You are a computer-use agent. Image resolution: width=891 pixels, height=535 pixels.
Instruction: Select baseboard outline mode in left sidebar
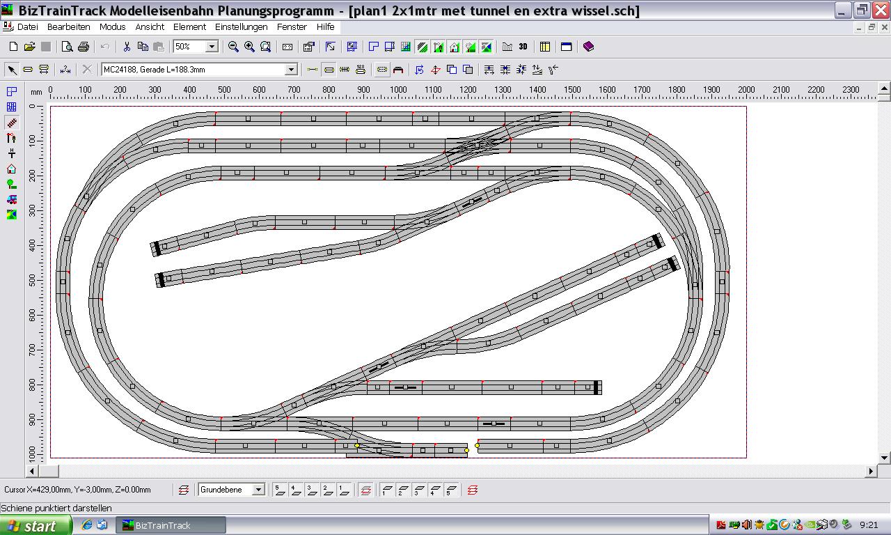(x=11, y=91)
